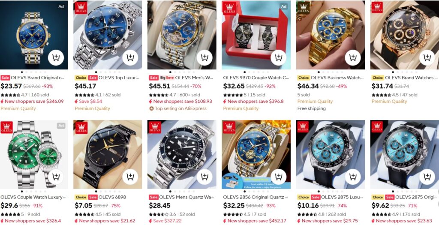The height and width of the screenshot is (225, 439).
Task: Add the $45.51 OLEVS Men's watch to cart
Action: (204, 58)
